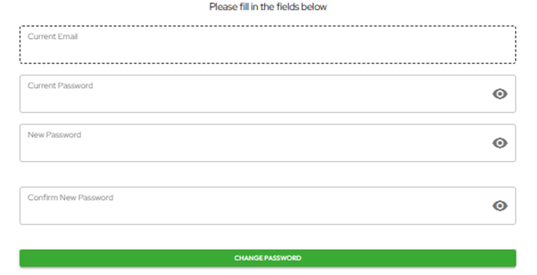Show Current Password using its eye icon
Image resolution: width=537 pixels, height=275 pixels.
[499, 94]
